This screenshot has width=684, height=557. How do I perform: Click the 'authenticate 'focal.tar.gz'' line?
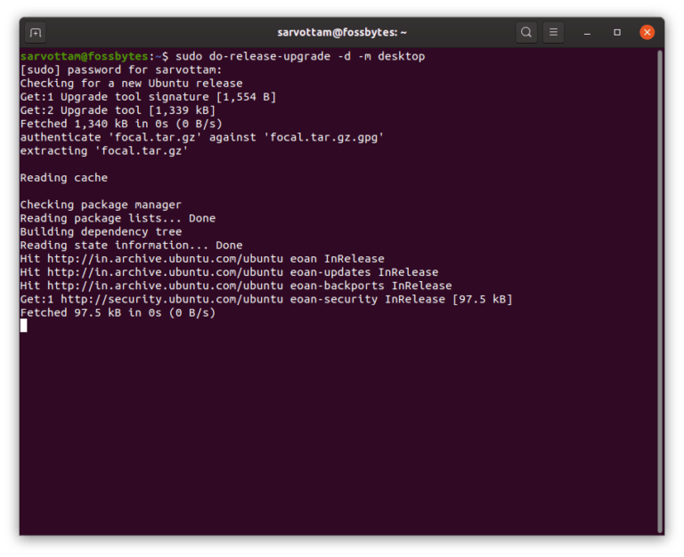tap(202, 137)
